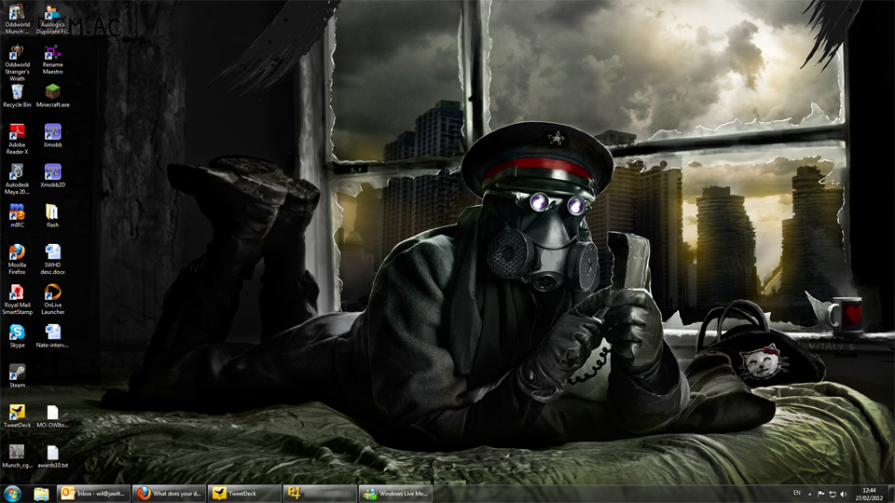The height and width of the screenshot is (503, 895).
Task: Open Steam from the desktop
Action: coord(17,373)
